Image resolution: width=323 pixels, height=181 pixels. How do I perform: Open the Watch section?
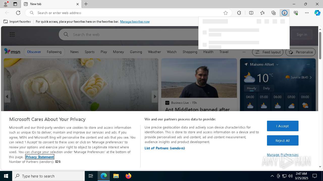click(172, 52)
